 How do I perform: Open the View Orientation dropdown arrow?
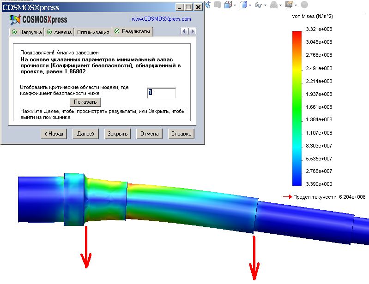tap(235, 6)
